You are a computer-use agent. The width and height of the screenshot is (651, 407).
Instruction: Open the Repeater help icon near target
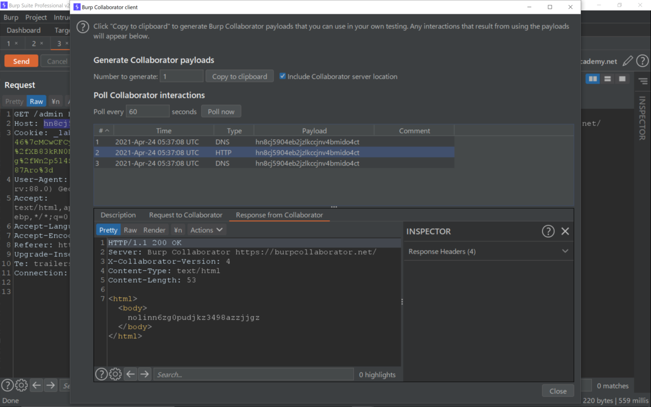(x=642, y=61)
